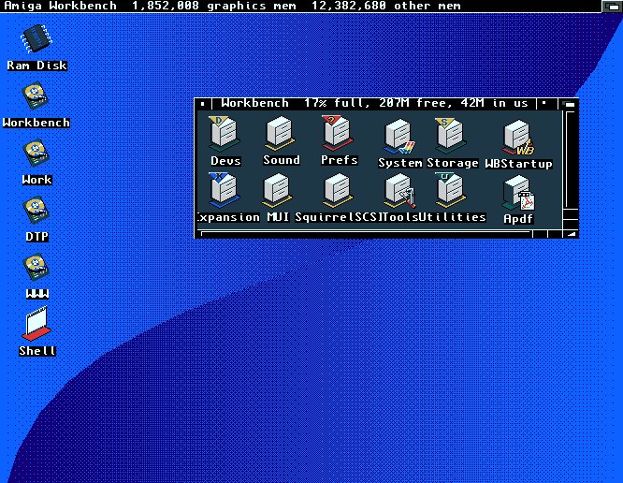The width and height of the screenshot is (623, 483).
Task: Click the Shell icon on desktop
Action: click(x=36, y=324)
